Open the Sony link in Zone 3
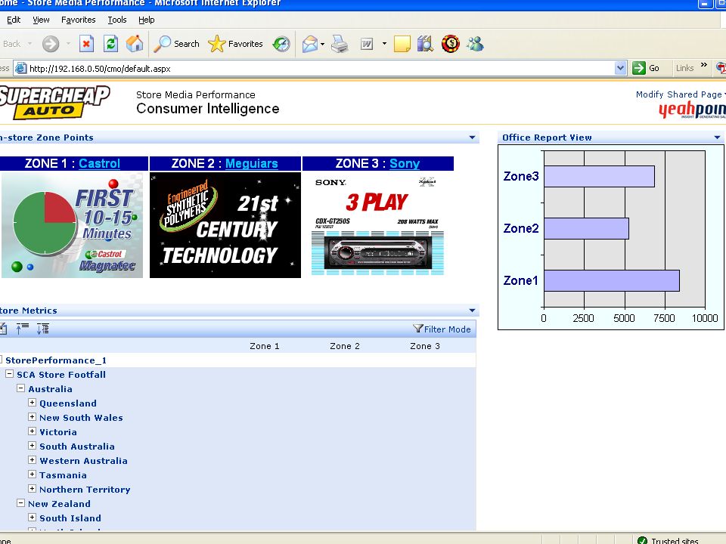This screenshot has width=726, height=544. click(405, 163)
